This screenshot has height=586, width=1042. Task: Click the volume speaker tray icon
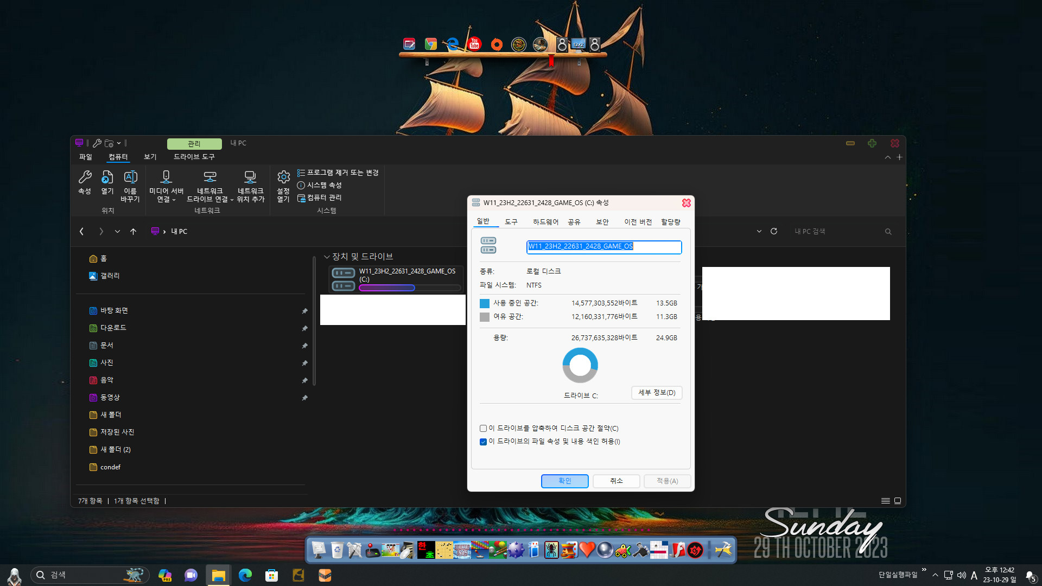961,575
